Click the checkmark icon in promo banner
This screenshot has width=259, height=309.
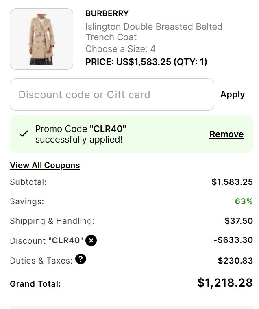(x=24, y=134)
